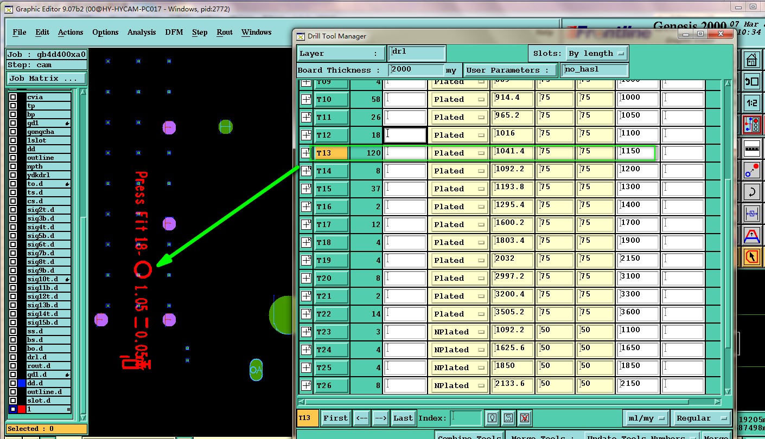Click the red X delete icon beside Index
This screenshot has height=439, width=765.
point(524,418)
